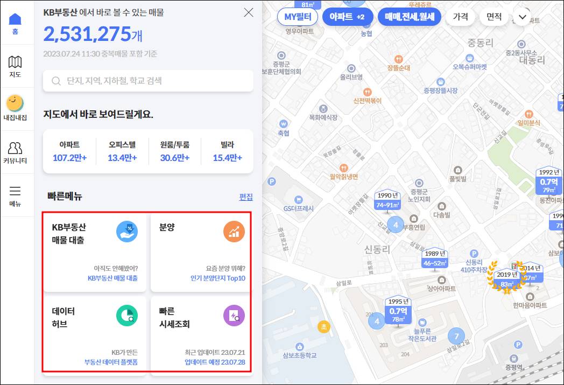The height and width of the screenshot is (385, 564).
Task: Select 원룸/투룸 30.6만+ listing category
Action: pyautogui.click(x=175, y=151)
